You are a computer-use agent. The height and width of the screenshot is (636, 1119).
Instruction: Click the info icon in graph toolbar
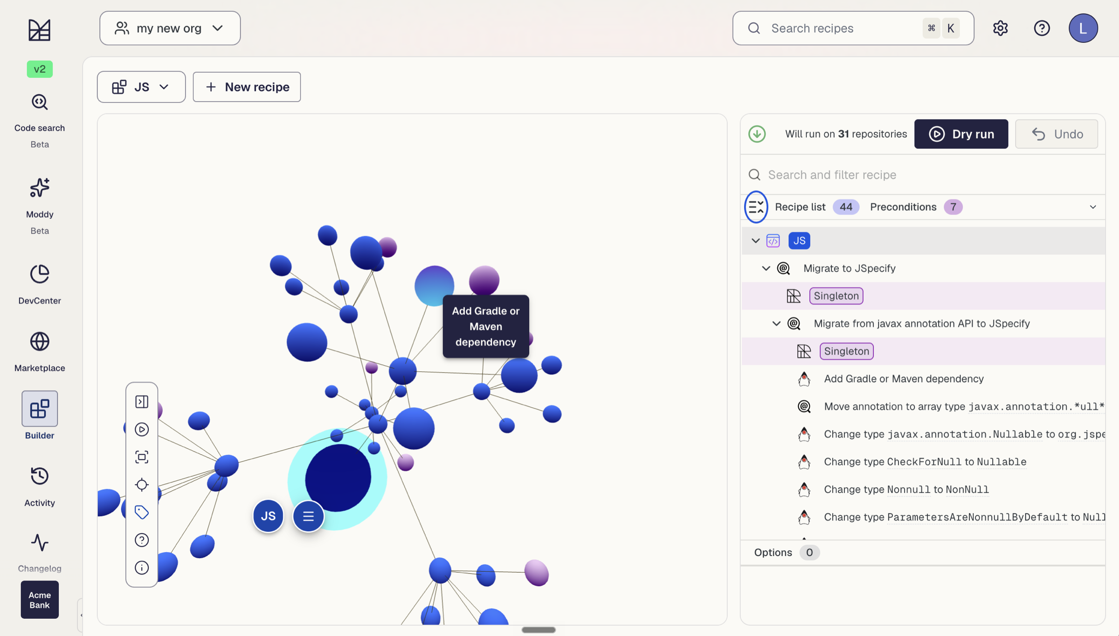142,568
